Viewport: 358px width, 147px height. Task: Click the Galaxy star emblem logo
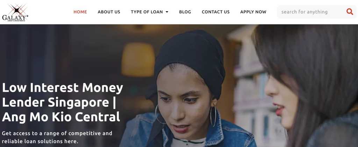pos(17,9)
